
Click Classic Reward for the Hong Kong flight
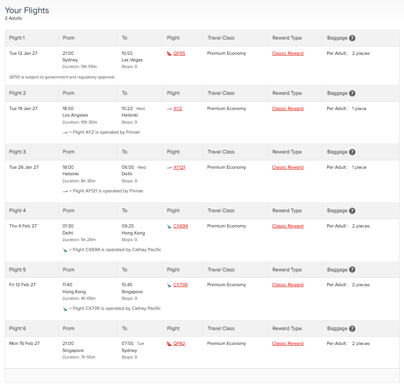click(x=287, y=284)
